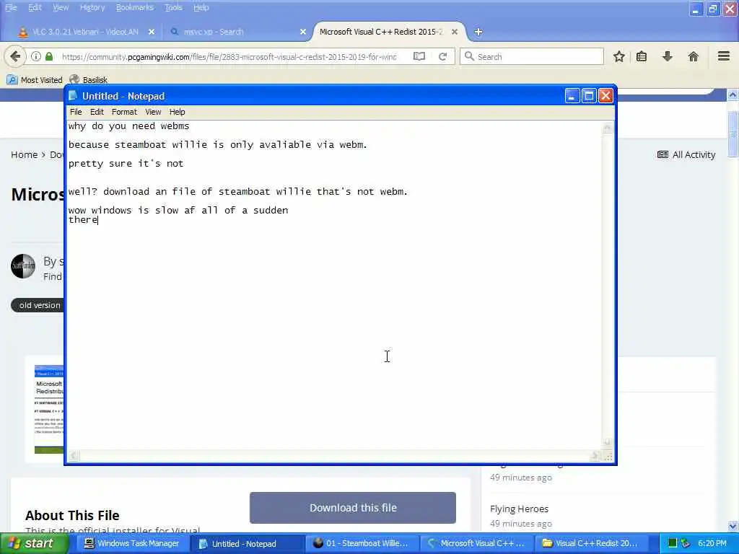Open the browser Bookmarks menu
The width and height of the screenshot is (739, 554).
[135, 7]
